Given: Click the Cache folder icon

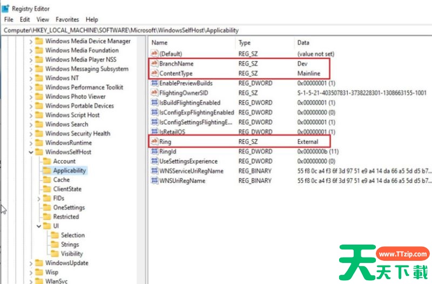Looking at the screenshot, I should pyautogui.click(x=47, y=180).
